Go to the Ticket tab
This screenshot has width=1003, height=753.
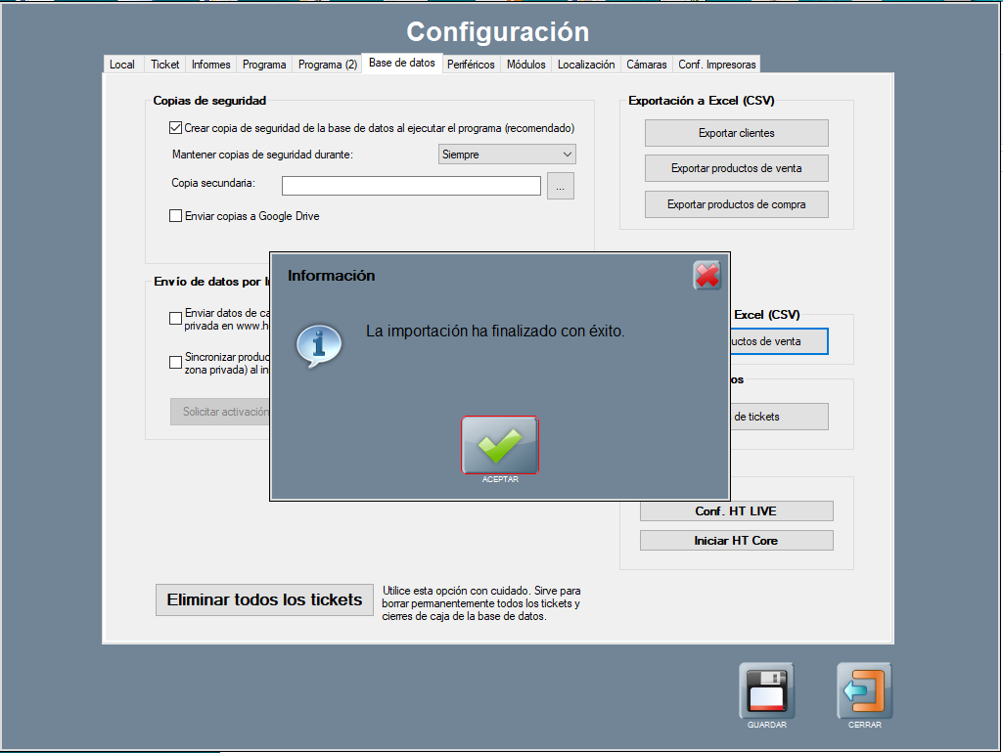165,65
